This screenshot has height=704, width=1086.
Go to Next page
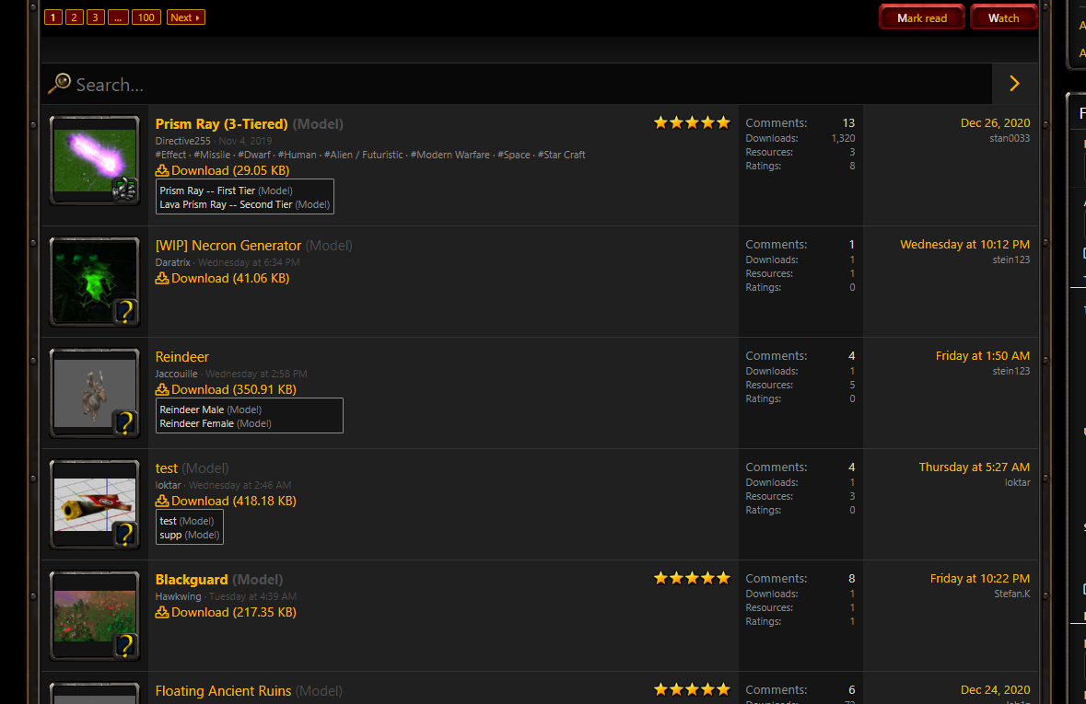[186, 17]
